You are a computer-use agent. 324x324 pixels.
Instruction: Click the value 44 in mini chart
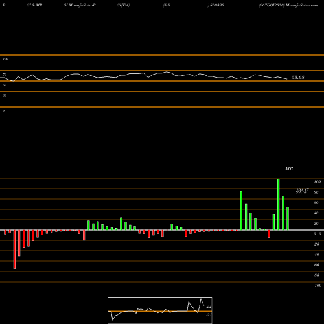tap(209, 307)
